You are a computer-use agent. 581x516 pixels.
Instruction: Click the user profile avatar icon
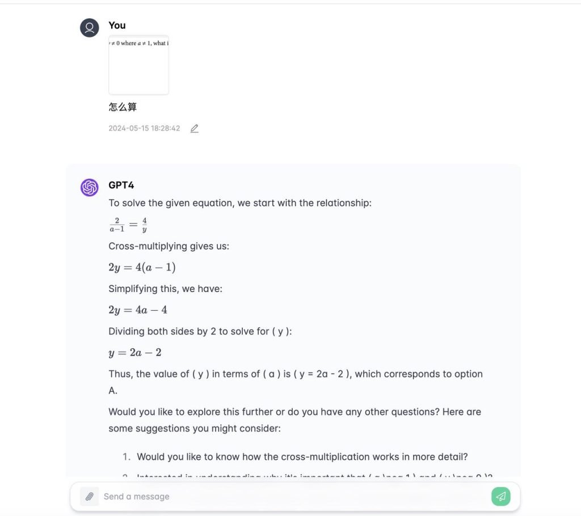click(x=90, y=28)
